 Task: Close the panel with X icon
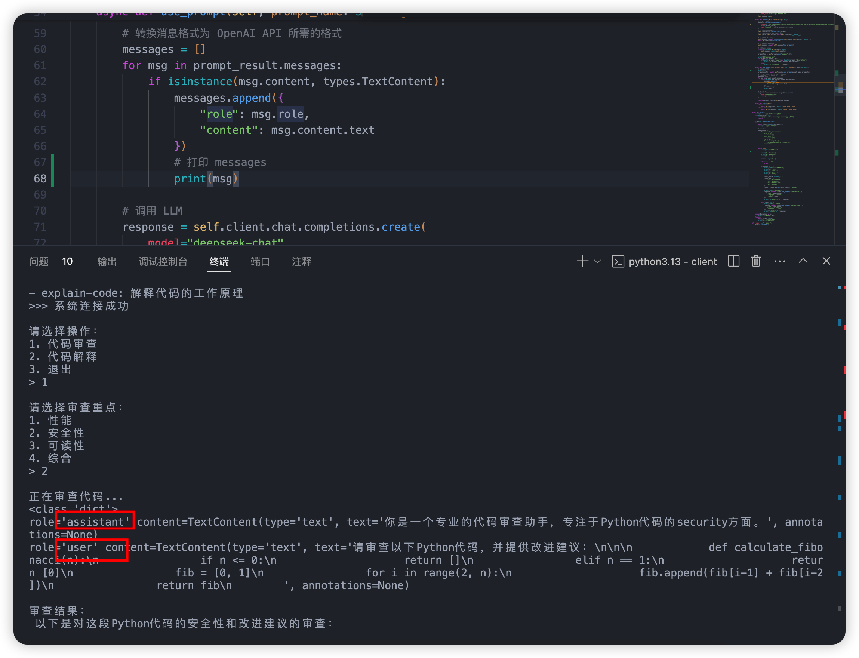[826, 261]
